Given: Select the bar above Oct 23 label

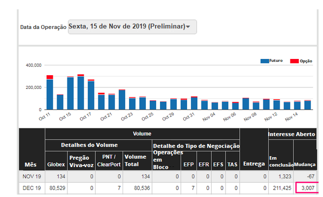Looking at the screenshot, I should (132, 104).
